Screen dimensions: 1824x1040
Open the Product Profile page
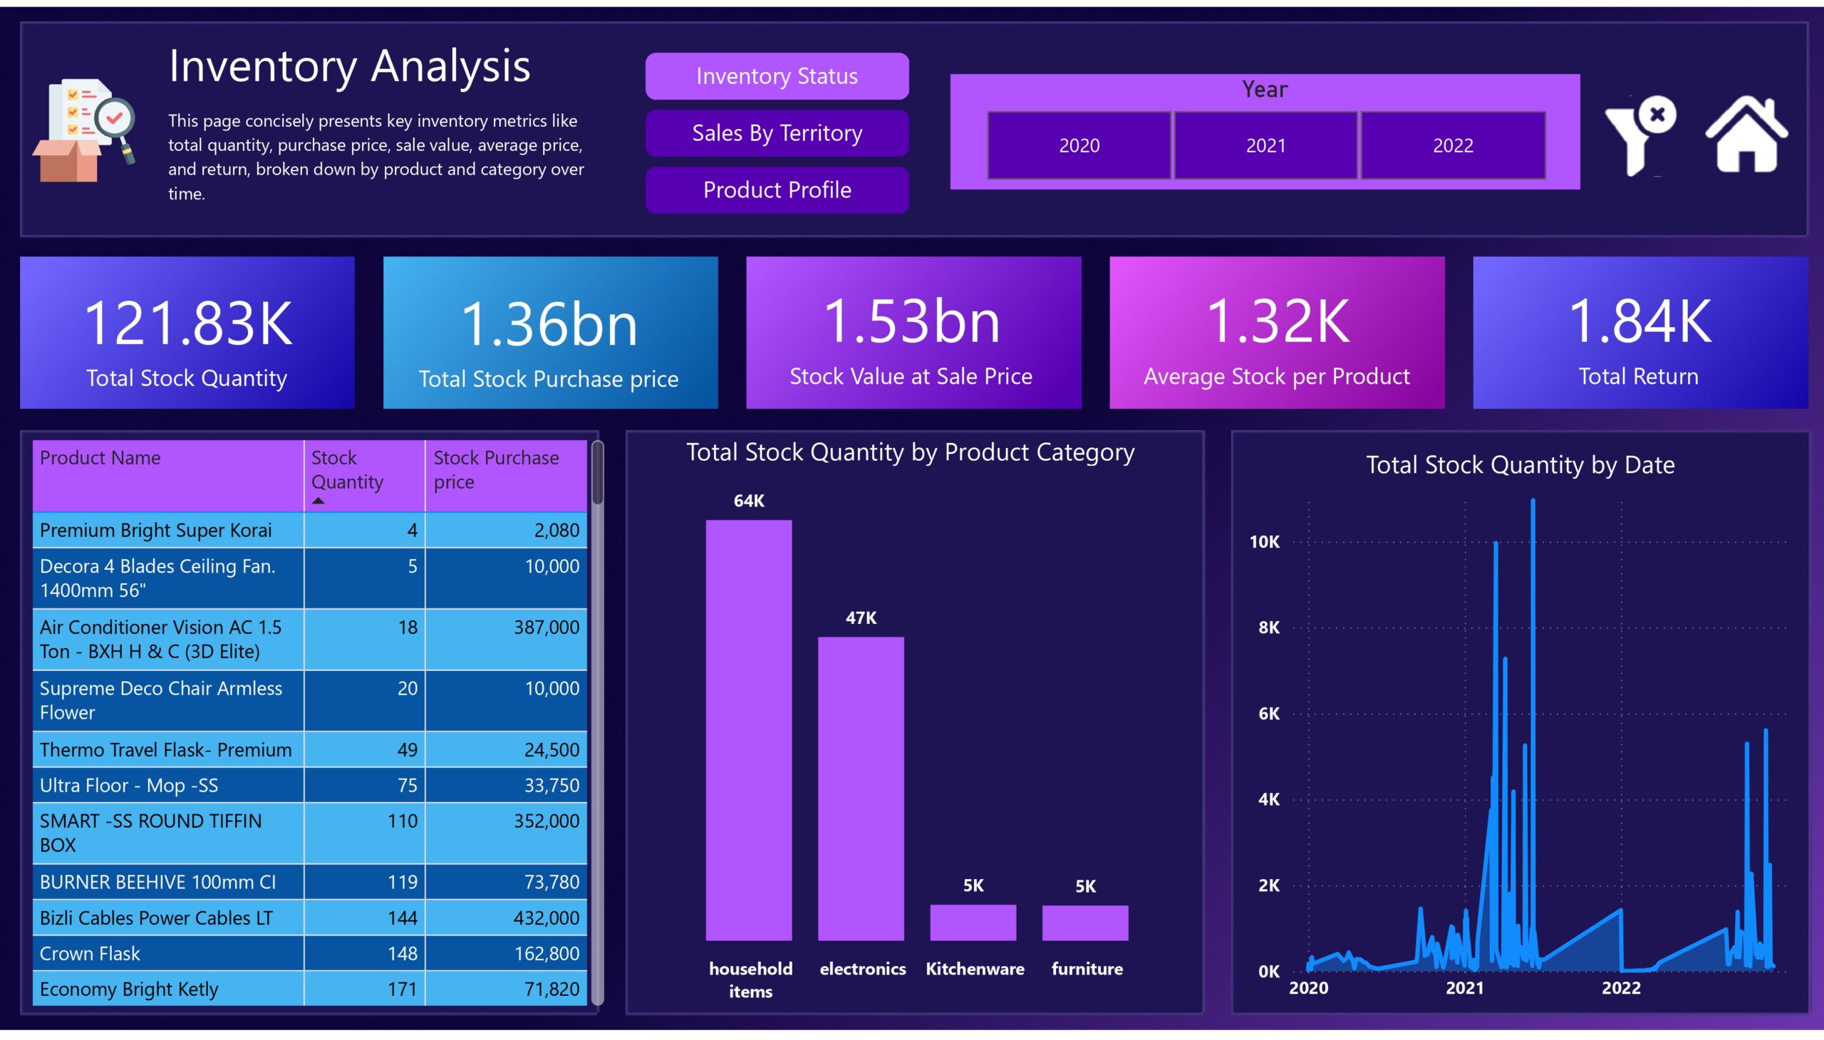(x=777, y=190)
